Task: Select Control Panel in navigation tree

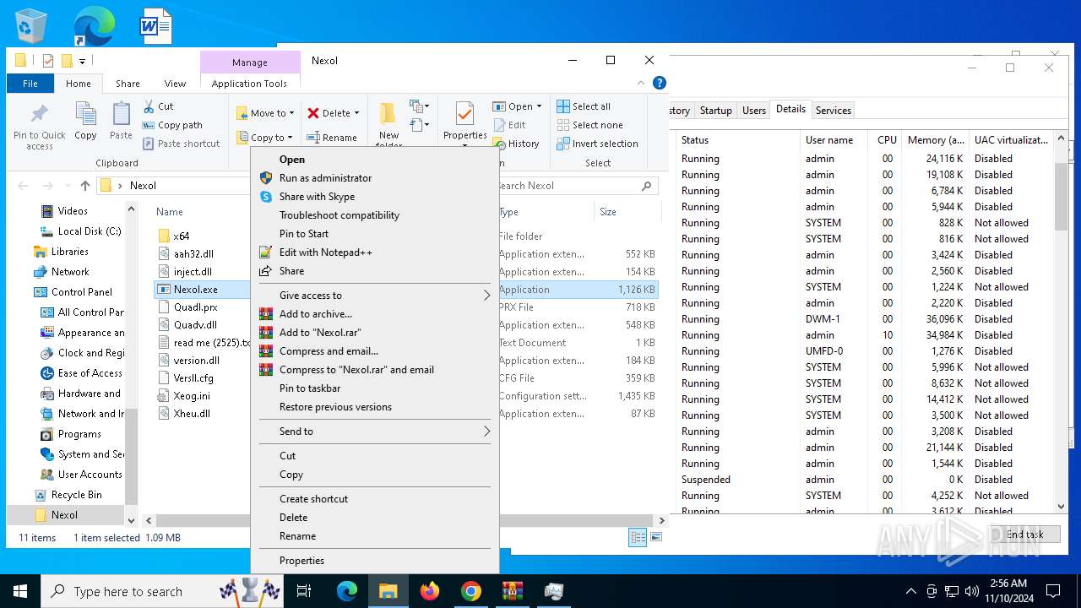Action: 81,292
